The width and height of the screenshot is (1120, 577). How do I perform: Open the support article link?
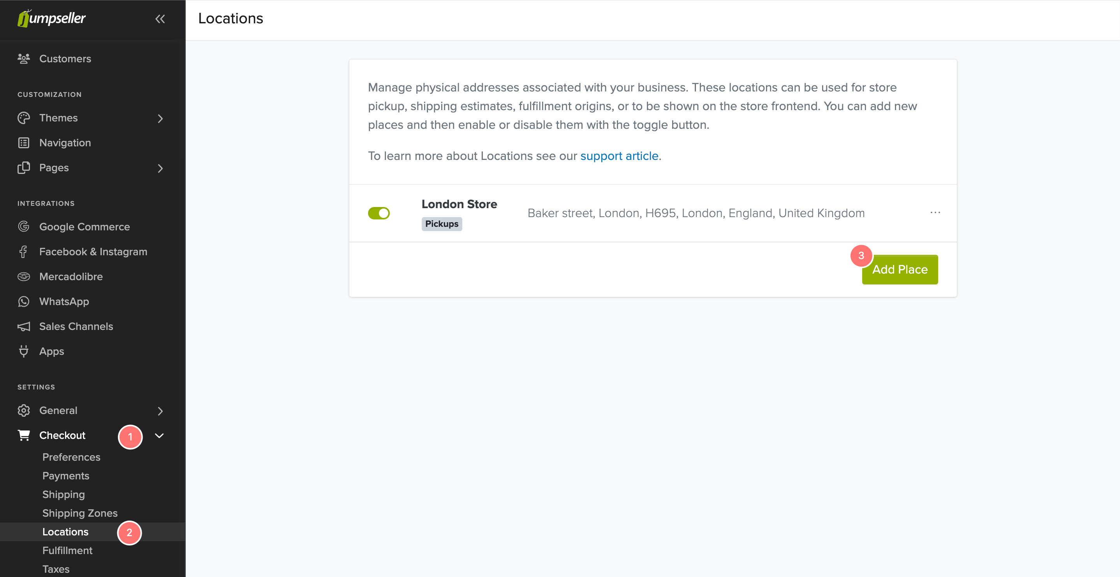click(x=619, y=156)
